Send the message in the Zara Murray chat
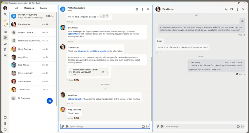249x133 pixels. point(242,127)
